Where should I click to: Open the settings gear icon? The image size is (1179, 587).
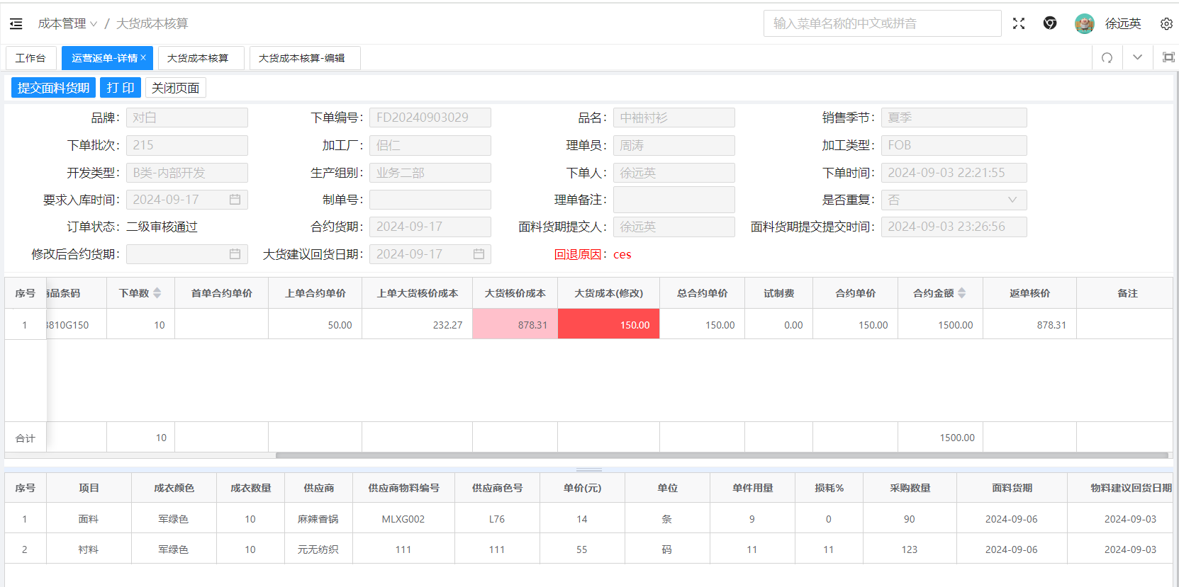pyautogui.click(x=1166, y=24)
